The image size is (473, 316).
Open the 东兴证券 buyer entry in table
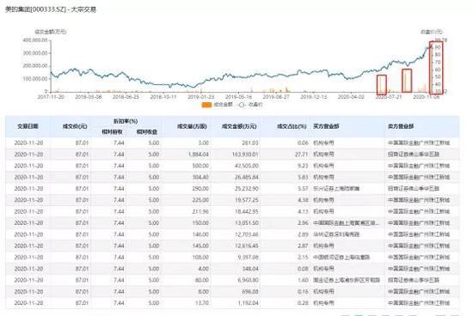click(336, 189)
